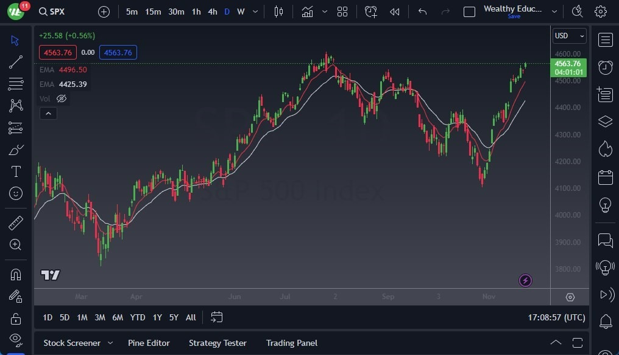Viewport: 619px width, 355px height.
Task: Open the XABCD Pattern tool
Action: [16, 105]
